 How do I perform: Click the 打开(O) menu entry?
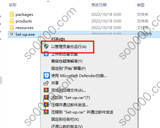pyautogui.click(x=58, y=39)
